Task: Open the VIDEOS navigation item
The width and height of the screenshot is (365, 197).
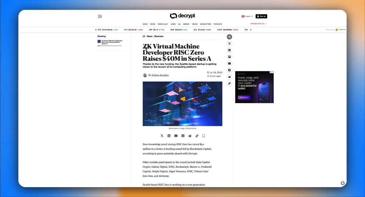Action: [x=195, y=24]
